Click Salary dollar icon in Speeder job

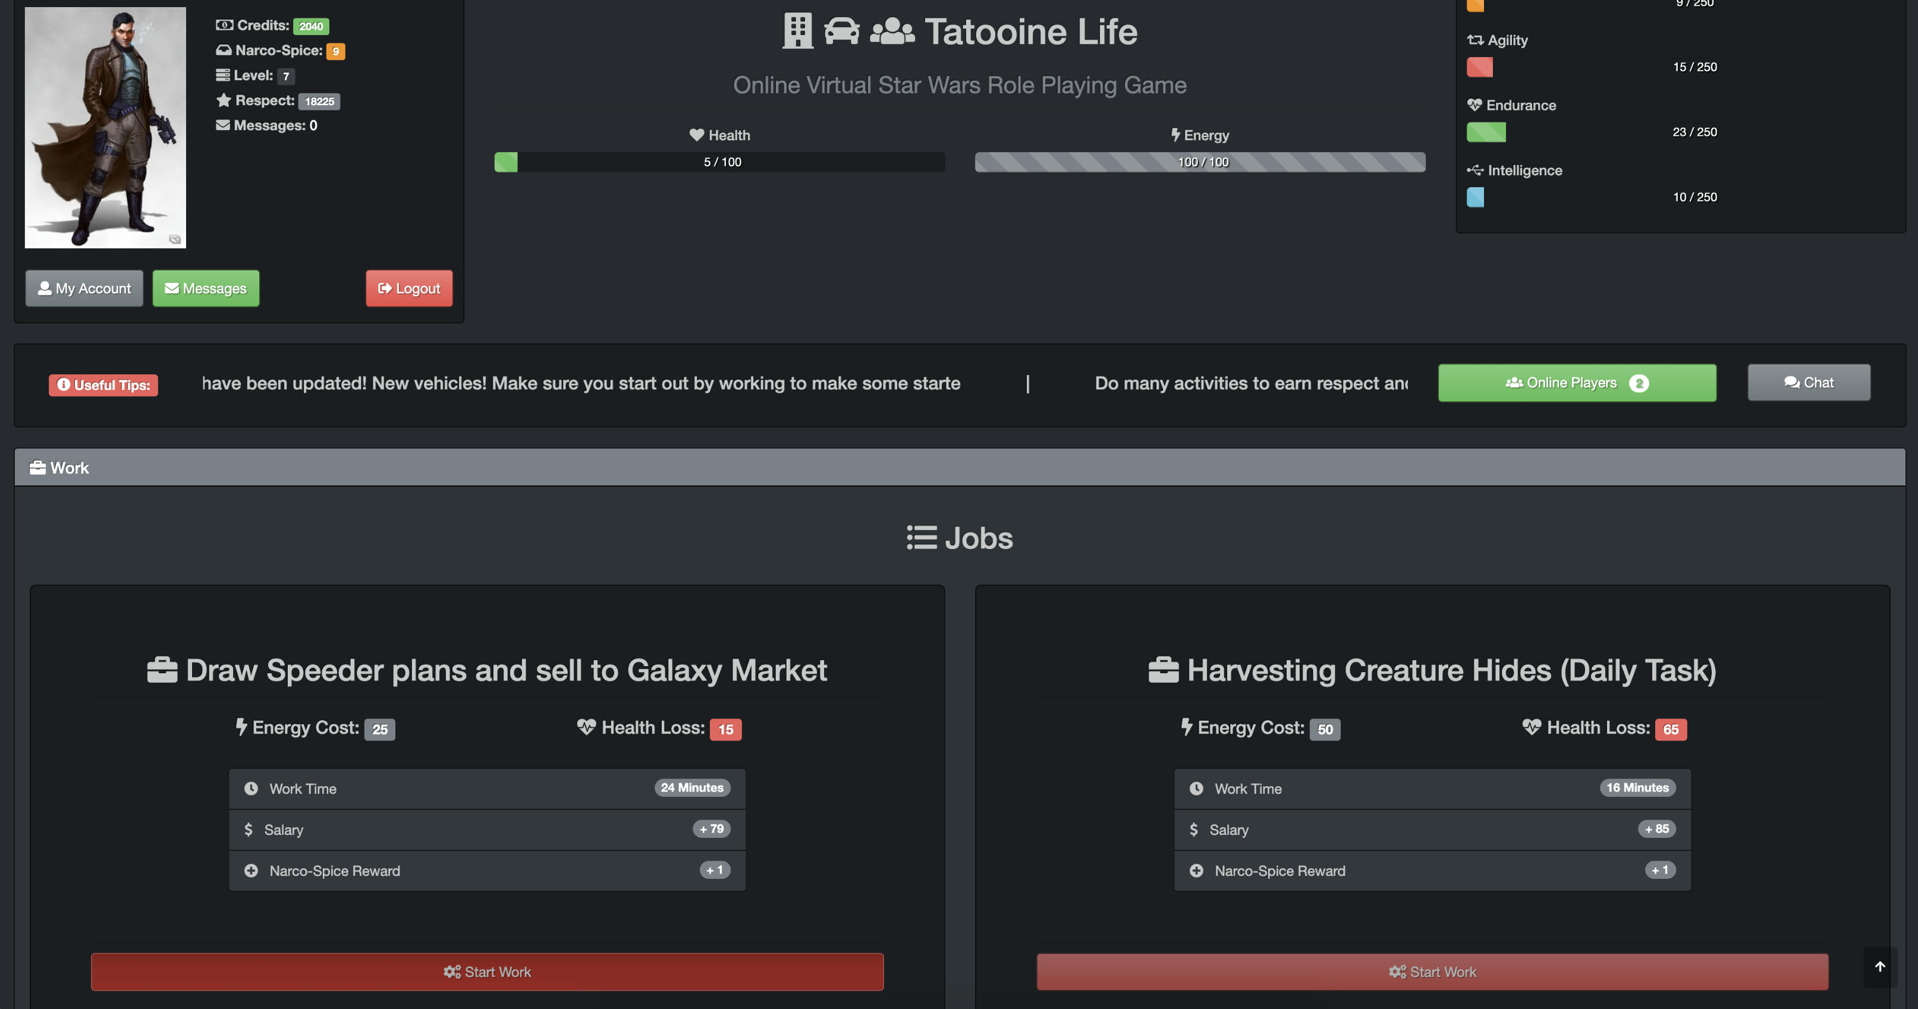click(249, 830)
